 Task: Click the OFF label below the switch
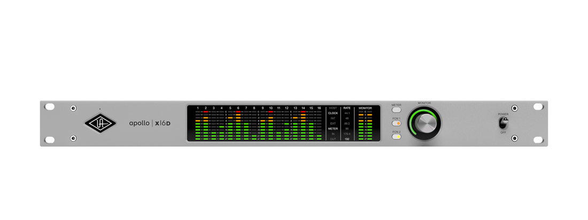pos(503,133)
